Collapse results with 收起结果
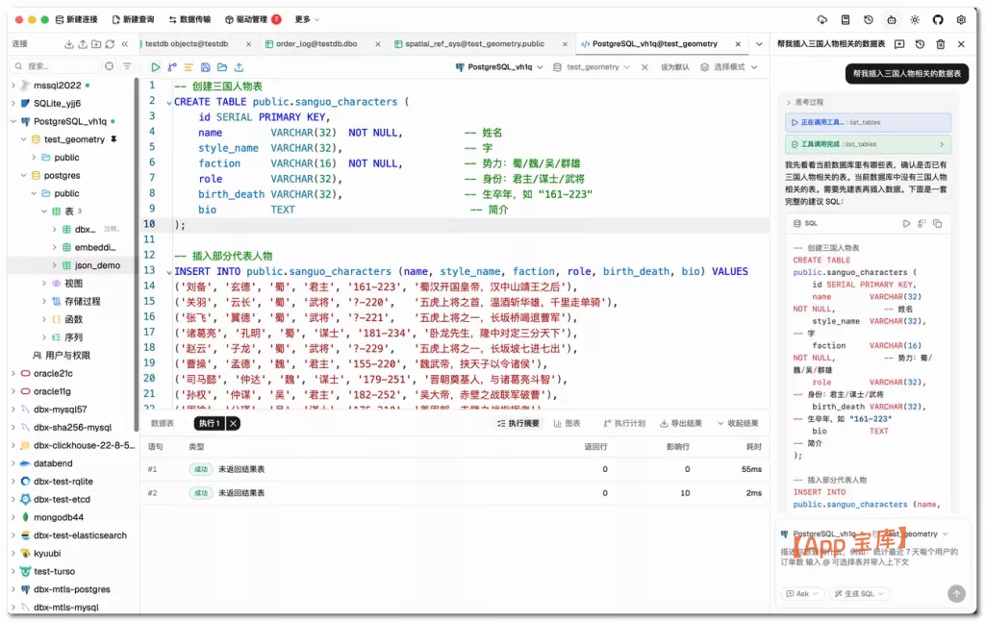 tap(738, 424)
